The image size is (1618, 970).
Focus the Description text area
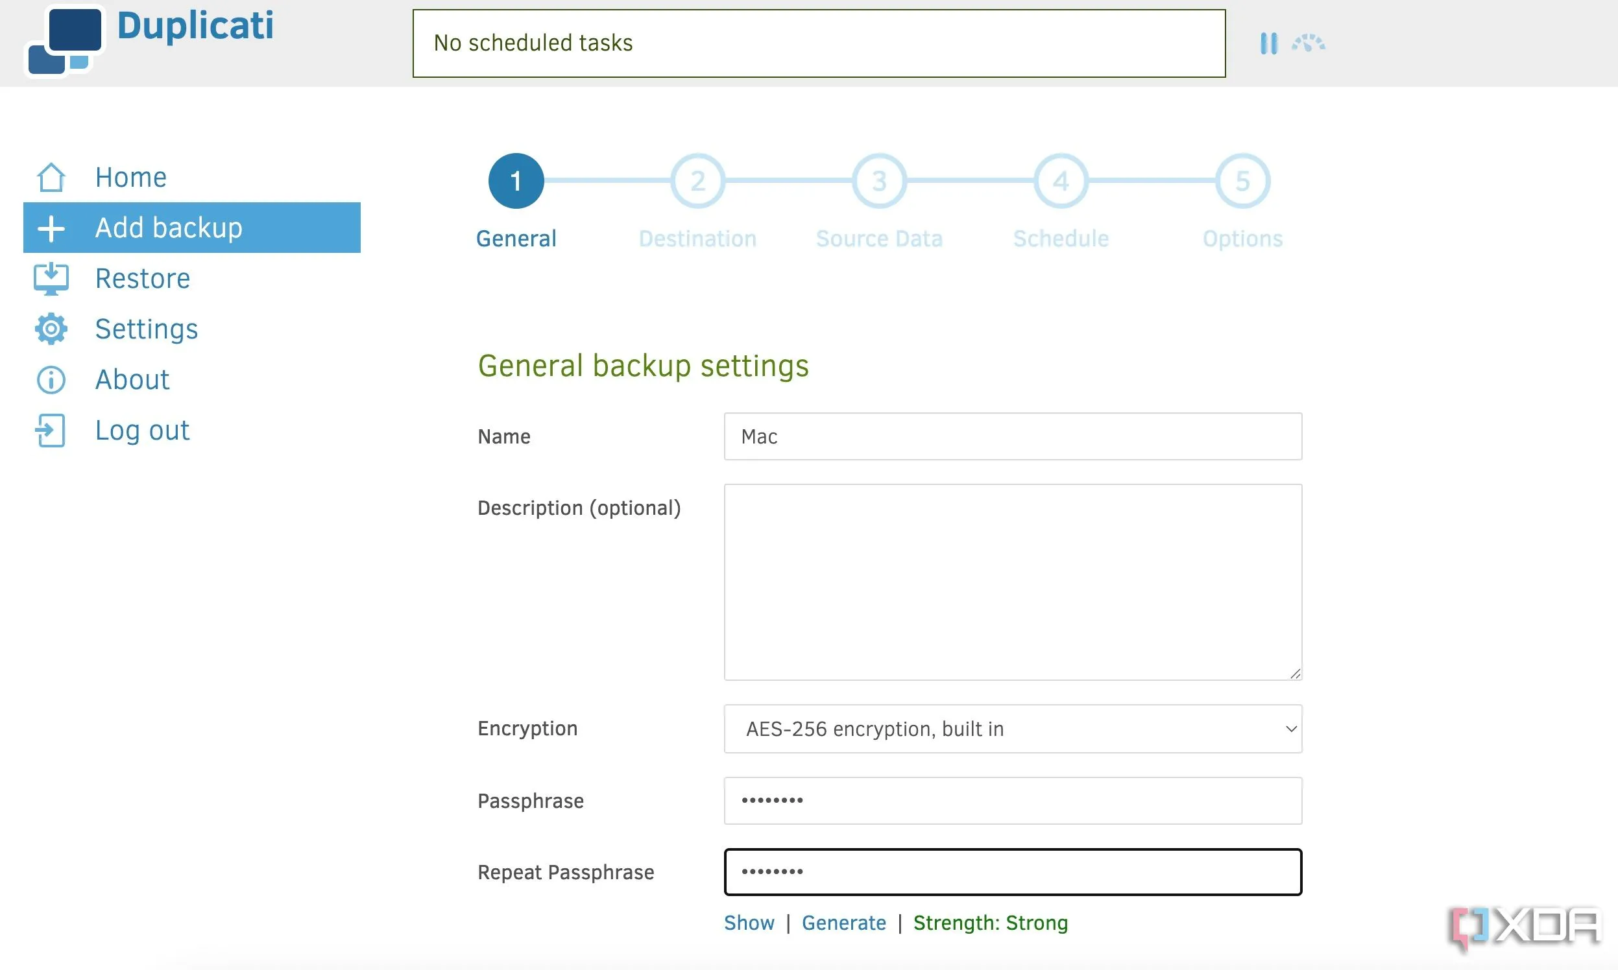click(x=1013, y=582)
